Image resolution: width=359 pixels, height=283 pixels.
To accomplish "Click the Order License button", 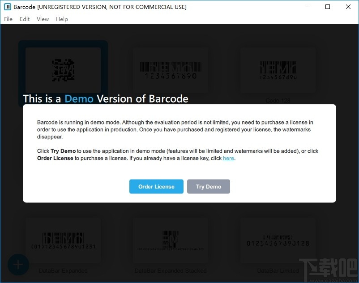I will point(156,186).
